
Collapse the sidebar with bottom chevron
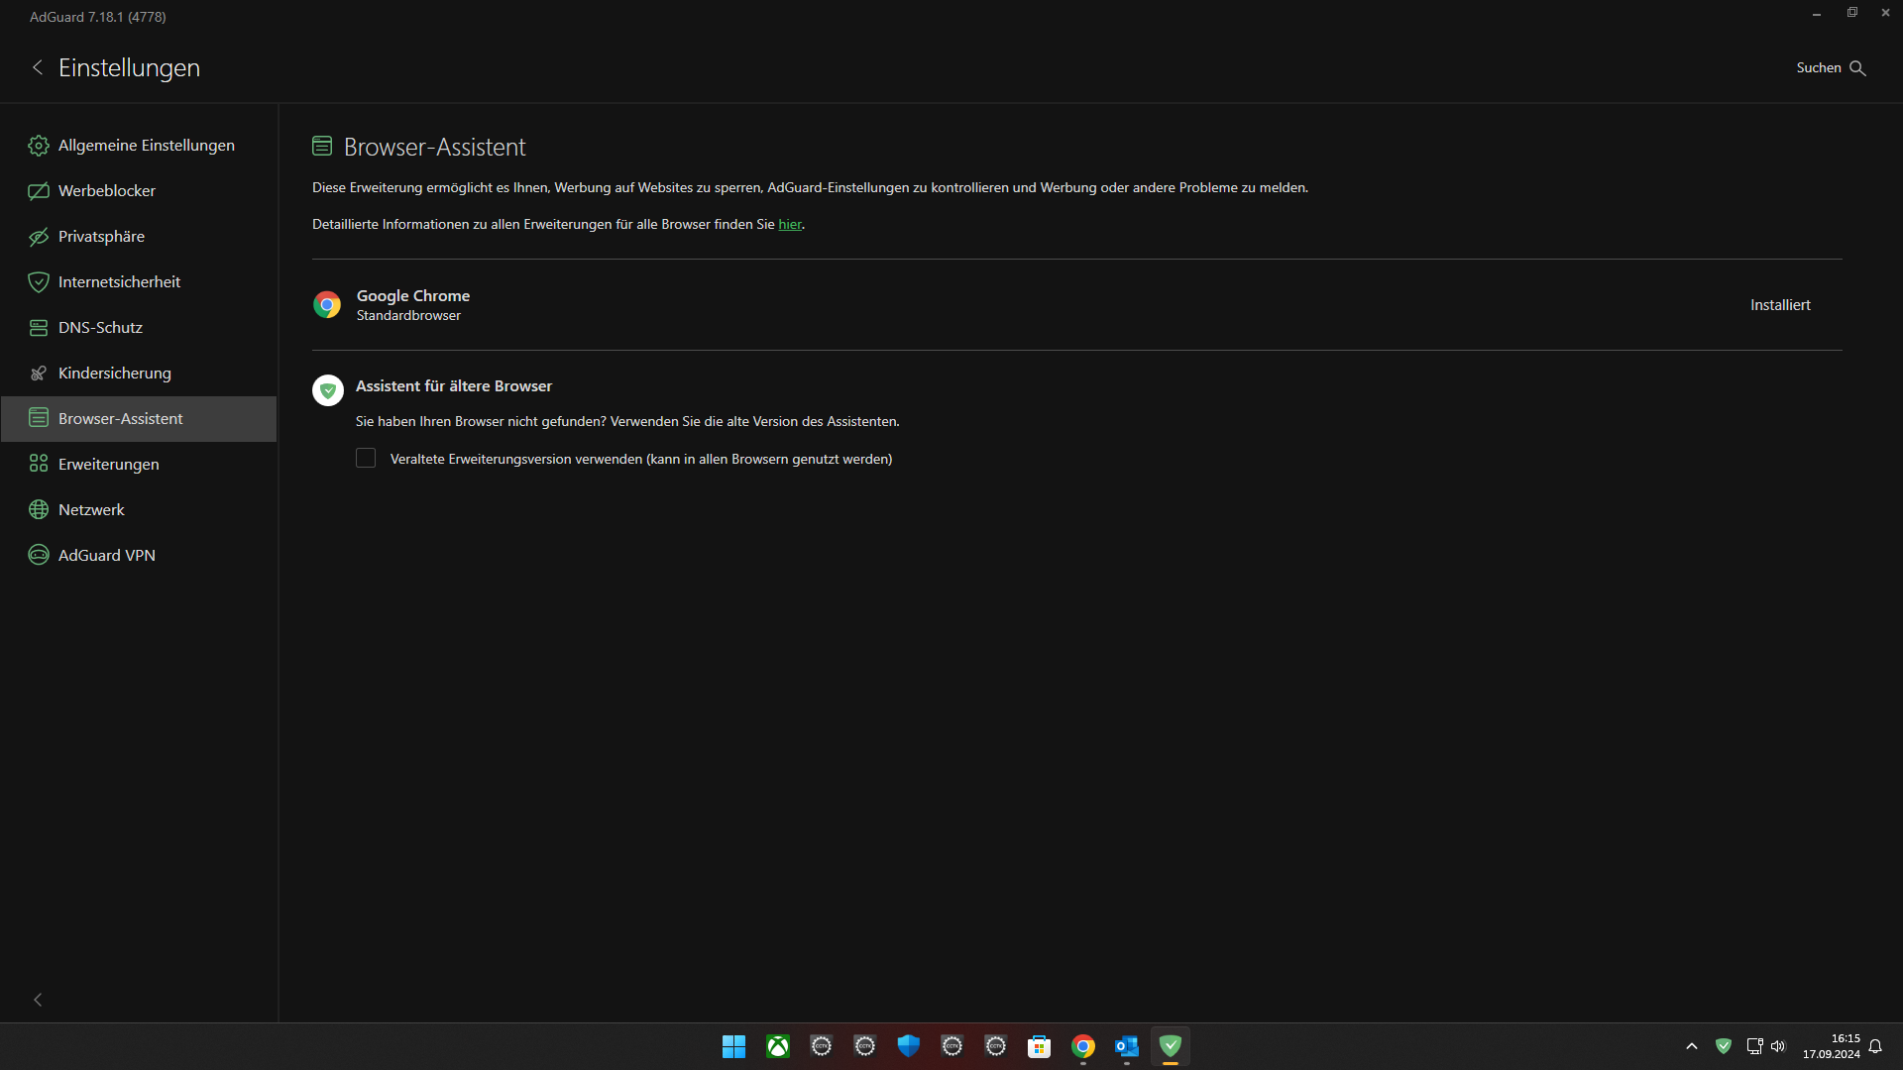coord(38,1000)
